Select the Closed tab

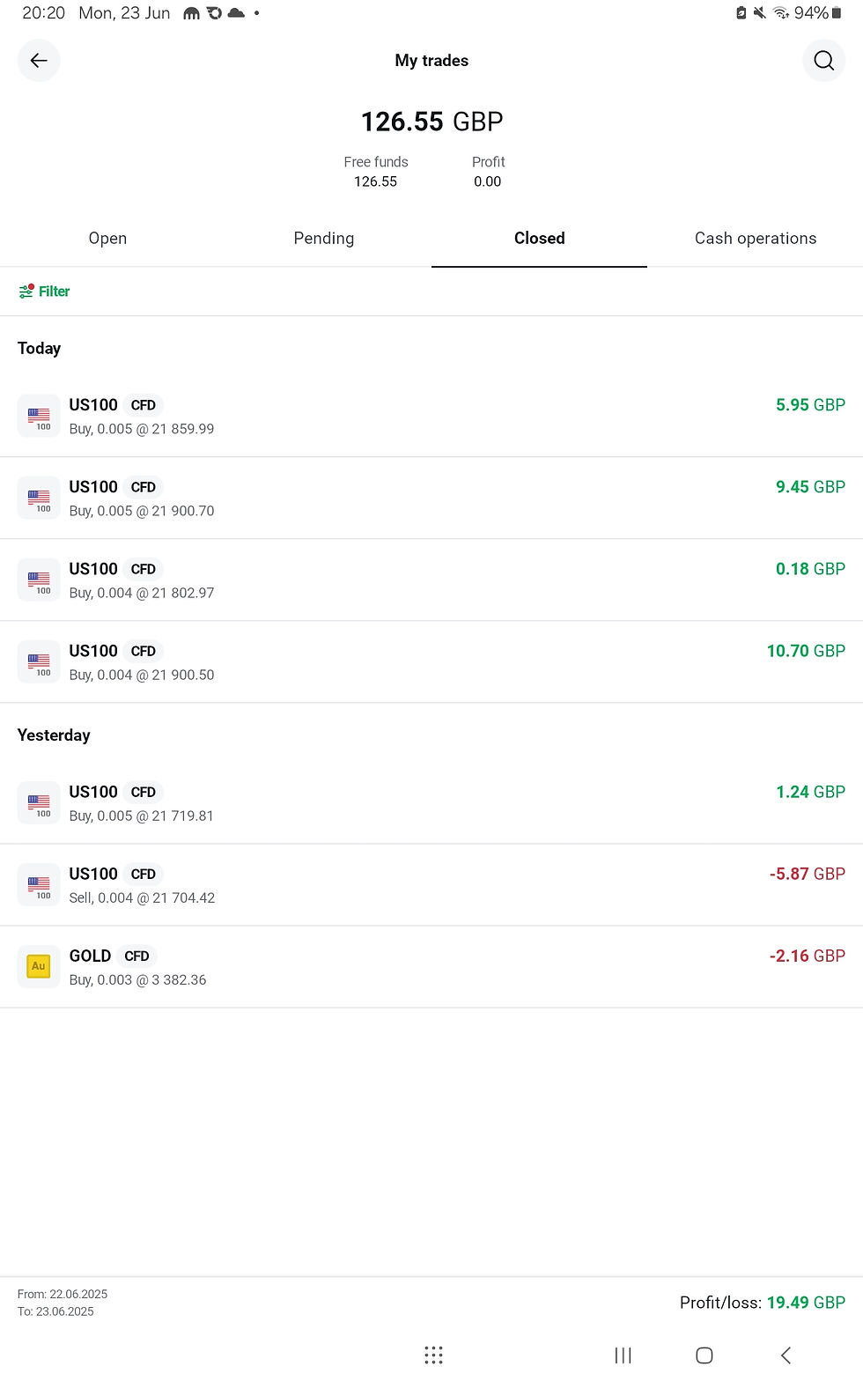(x=539, y=239)
